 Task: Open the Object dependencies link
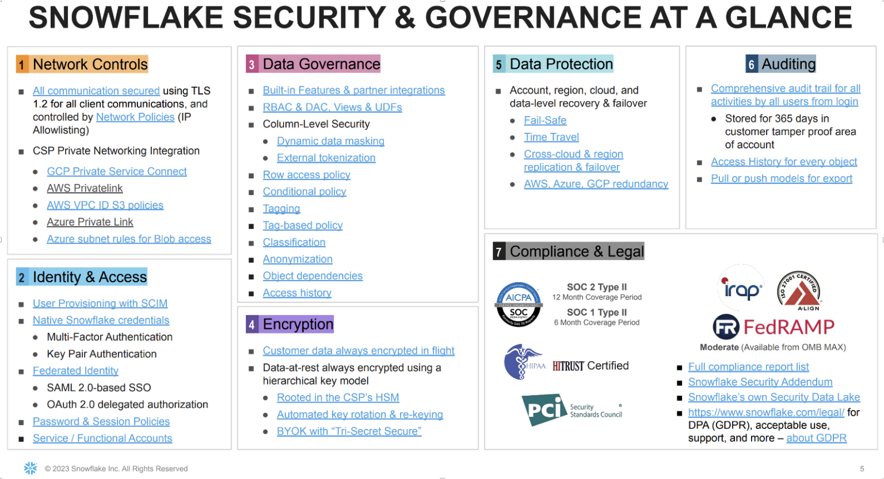tap(313, 276)
